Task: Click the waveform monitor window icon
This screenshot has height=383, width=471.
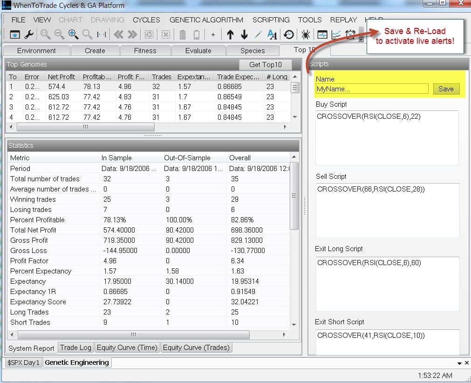Action: [322, 35]
